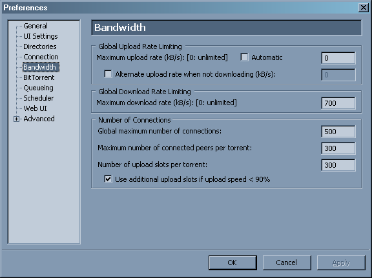This screenshot has height=278, width=372.
Task: Expand the Advanced tree node
Action: (x=16, y=119)
